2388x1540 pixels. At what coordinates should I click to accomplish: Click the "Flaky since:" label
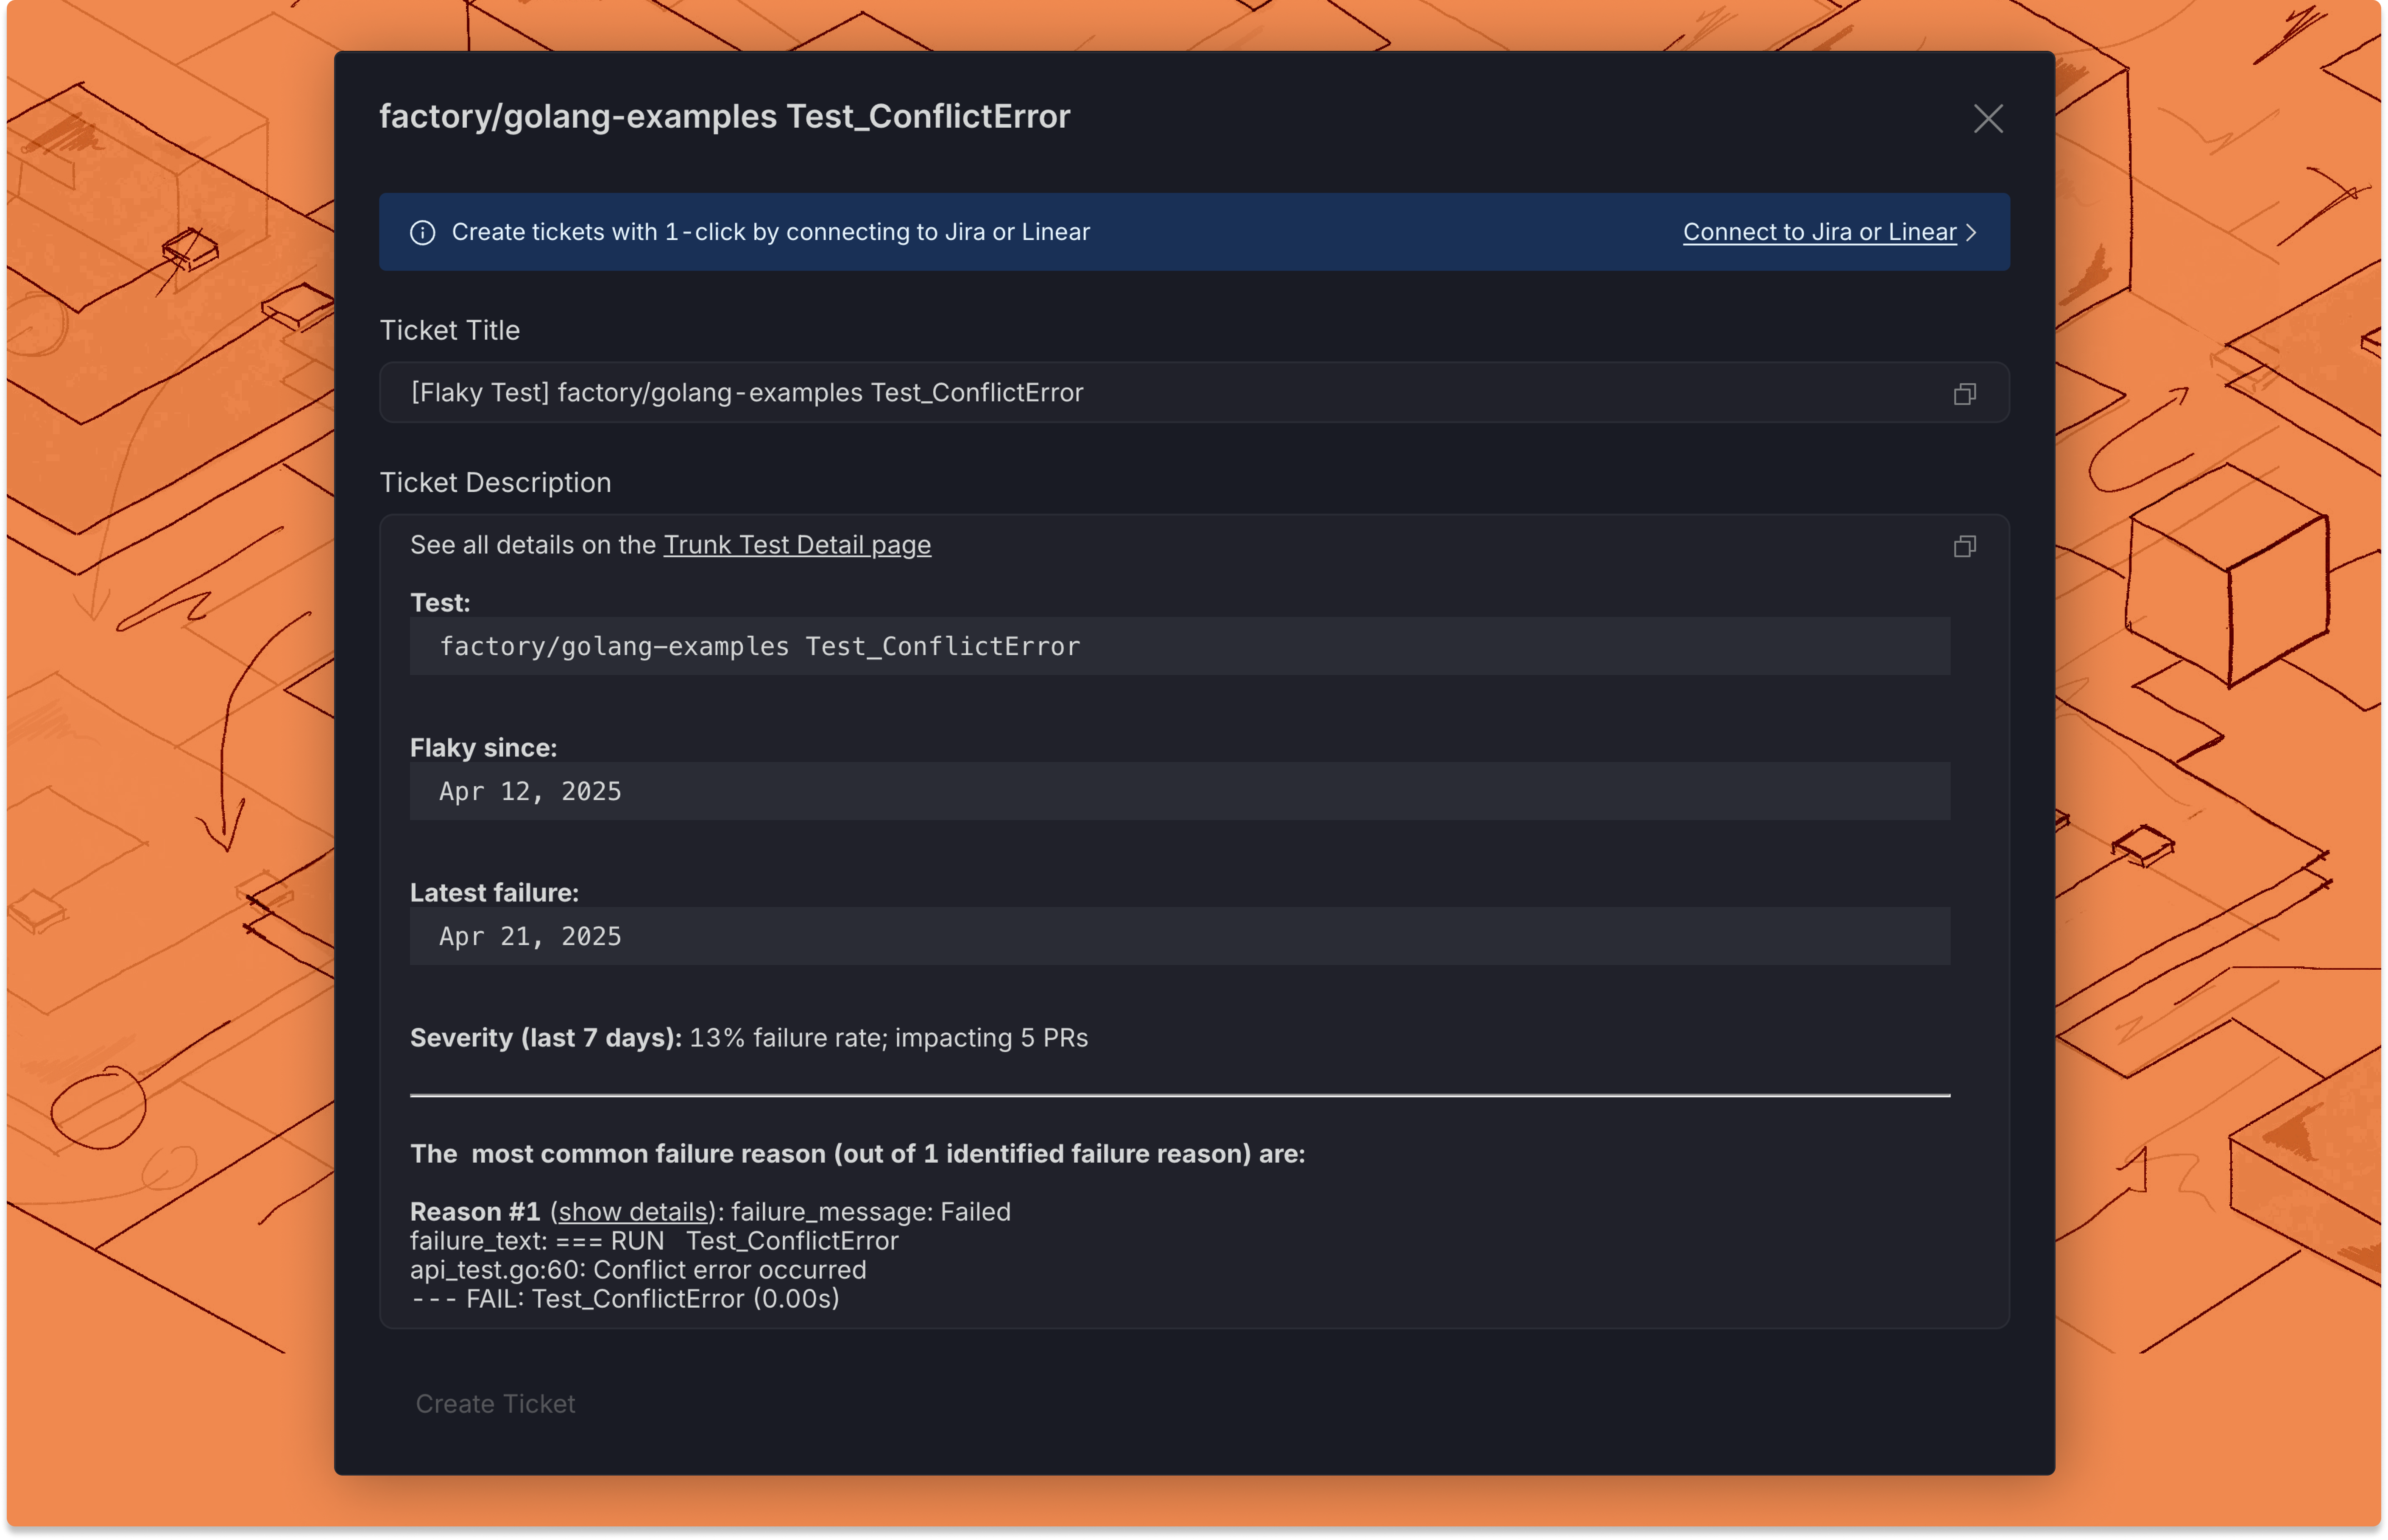483,748
